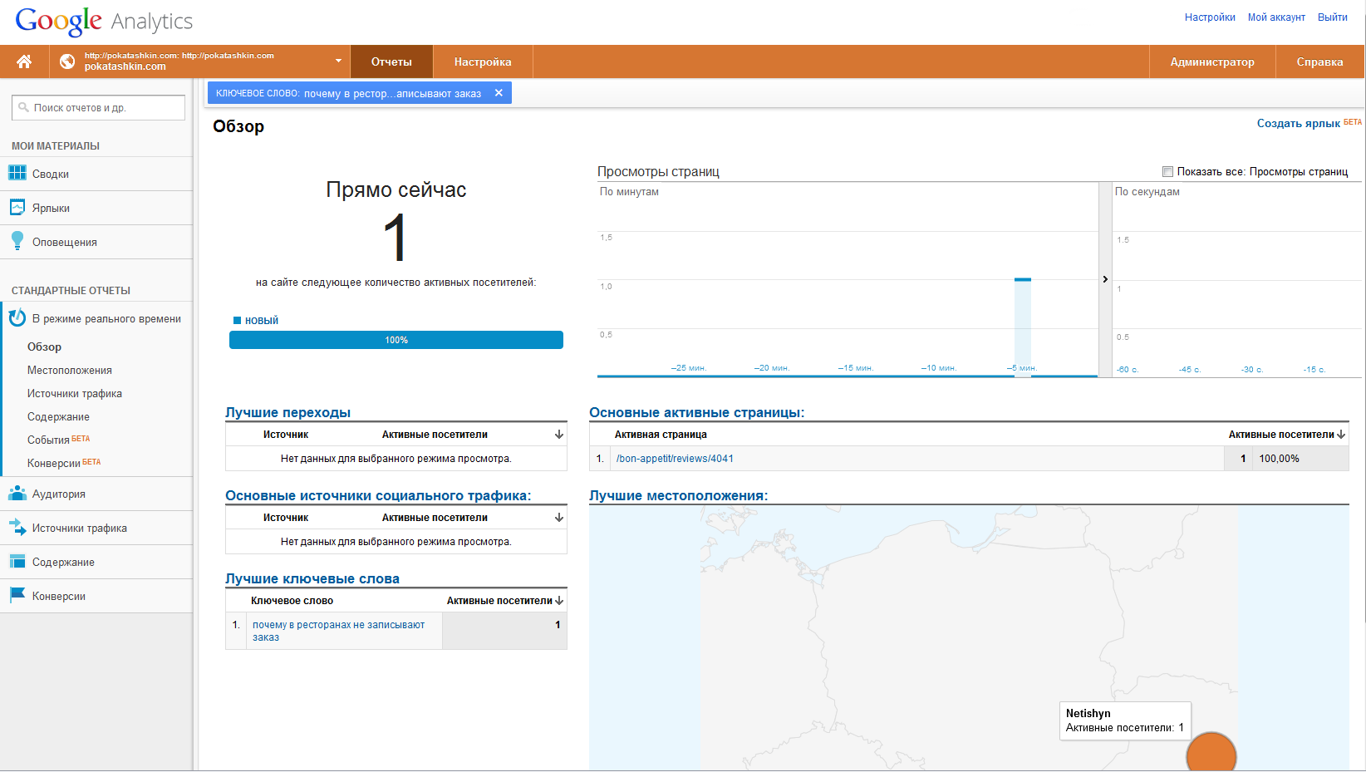Click the main Содержание page icon
Viewport: 1366px width, 772px height.
[x=17, y=561]
